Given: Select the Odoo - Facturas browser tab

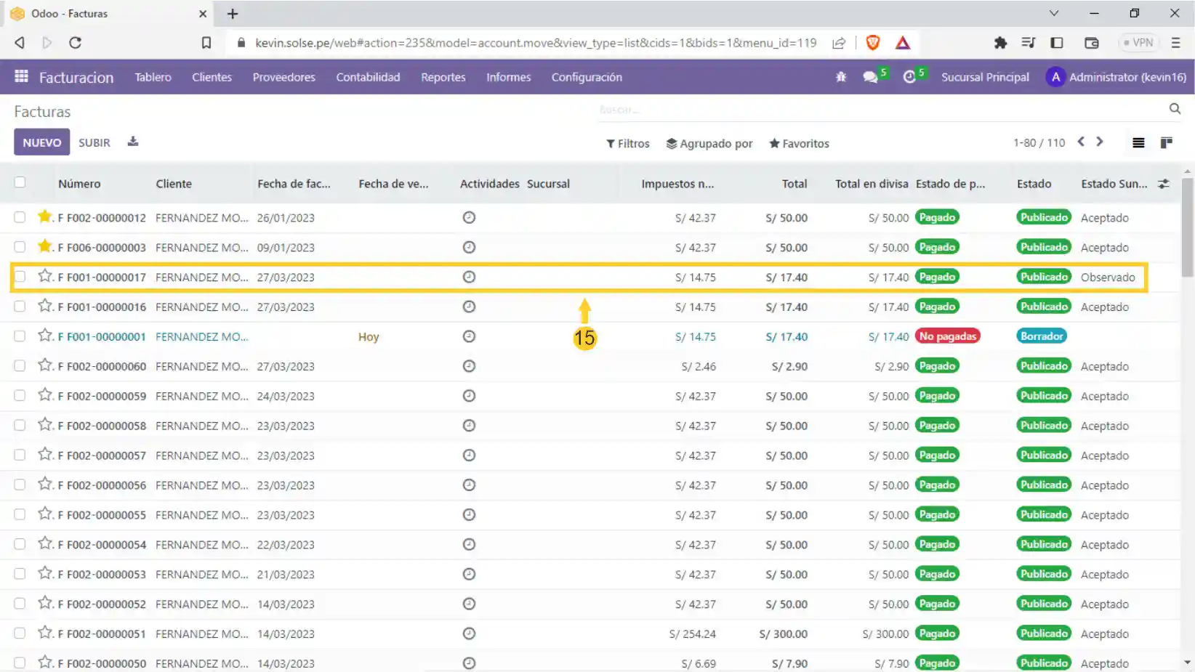Looking at the screenshot, I should click(x=109, y=13).
